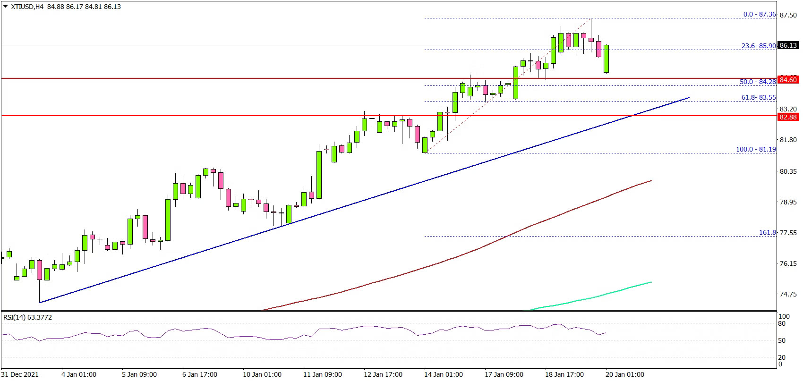
Task: Click the 76.15 price axis value
Action: (x=788, y=263)
